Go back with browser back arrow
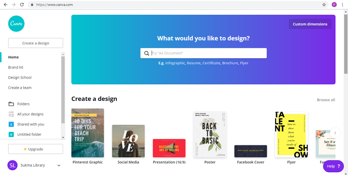 (x=6, y=5)
